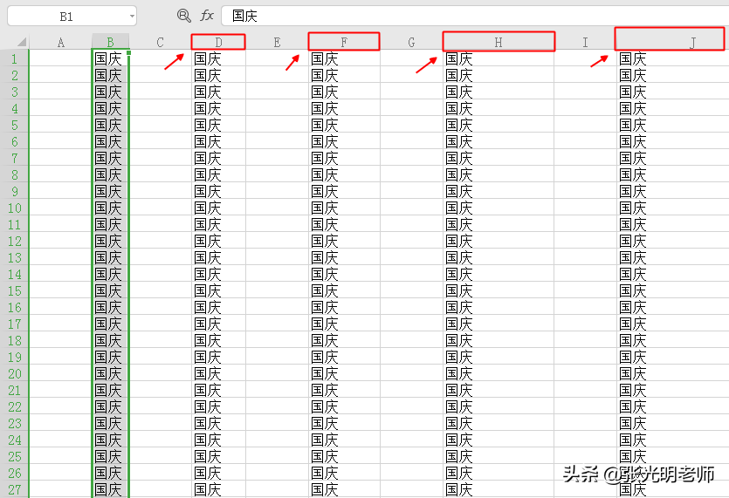The image size is (729, 498).
Task: Select column G header
Action: tap(411, 42)
